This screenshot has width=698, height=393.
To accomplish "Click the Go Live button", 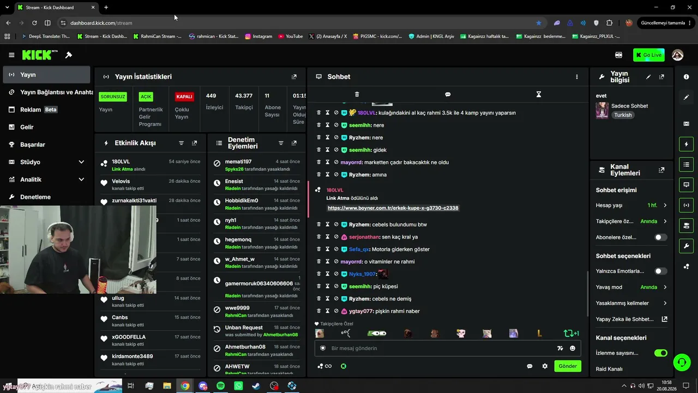I will tap(648, 55).
